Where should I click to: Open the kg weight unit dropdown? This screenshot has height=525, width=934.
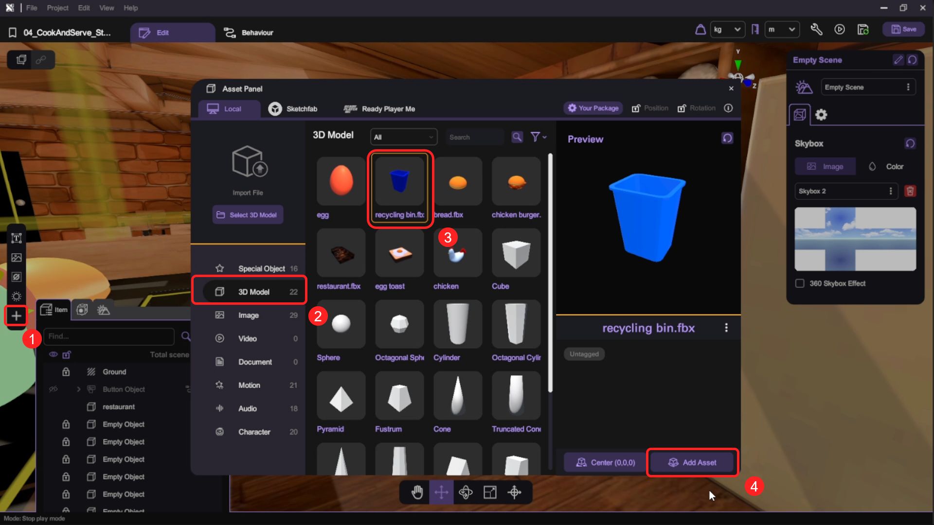727,30
